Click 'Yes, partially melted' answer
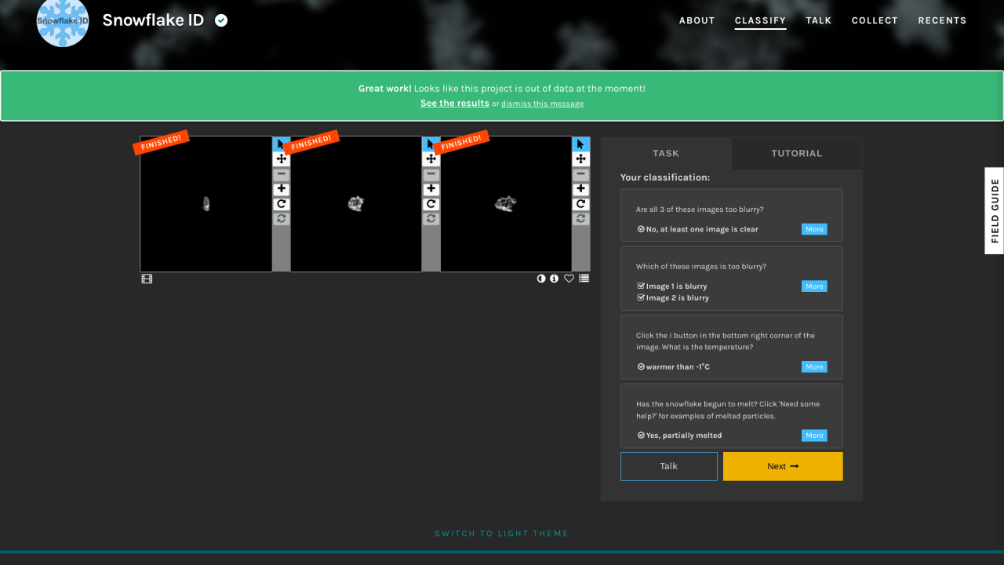1004x565 pixels. (679, 436)
